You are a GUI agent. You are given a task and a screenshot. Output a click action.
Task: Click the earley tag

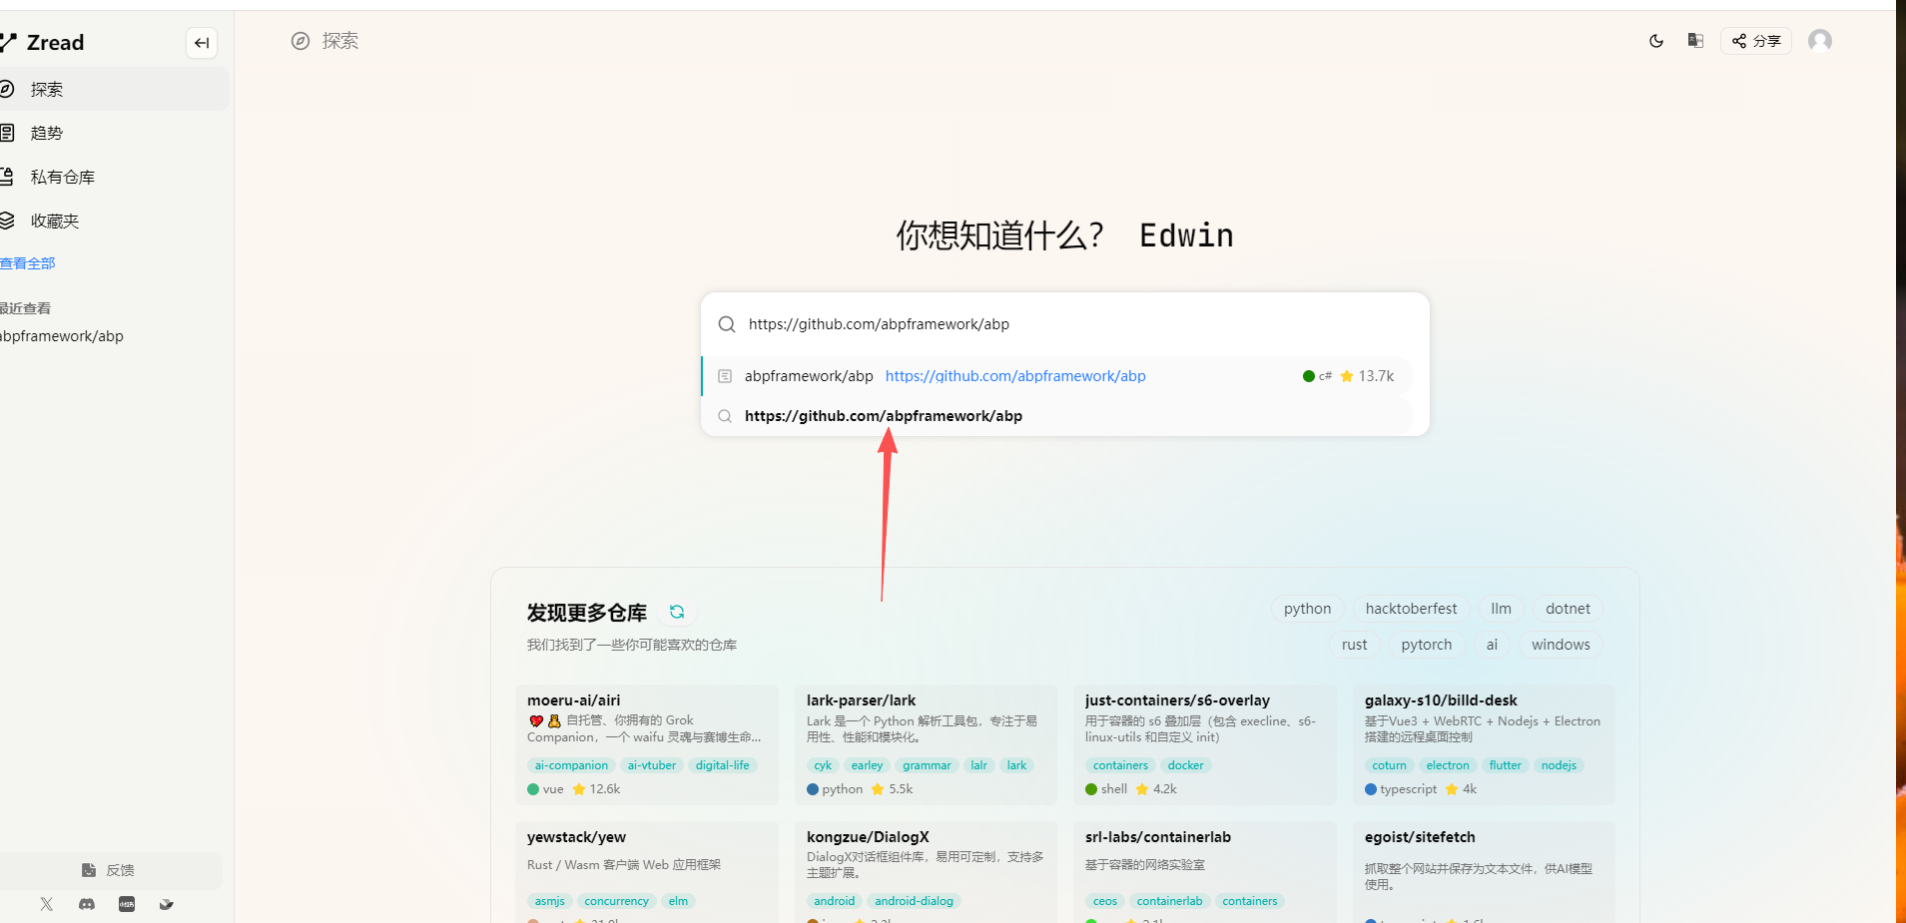coord(867,765)
